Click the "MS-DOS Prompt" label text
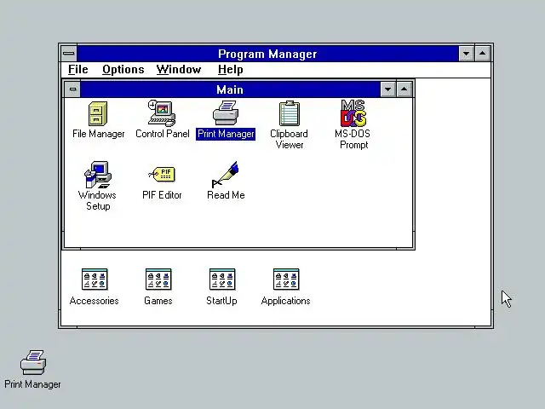The height and width of the screenshot is (409, 545). [353, 139]
